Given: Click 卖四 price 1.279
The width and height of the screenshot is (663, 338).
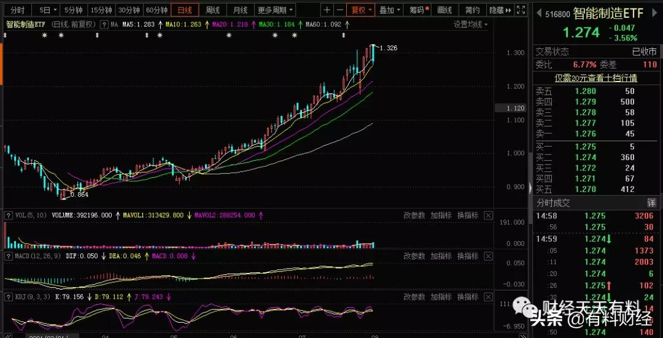Looking at the screenshot, I should pos(585,101).
